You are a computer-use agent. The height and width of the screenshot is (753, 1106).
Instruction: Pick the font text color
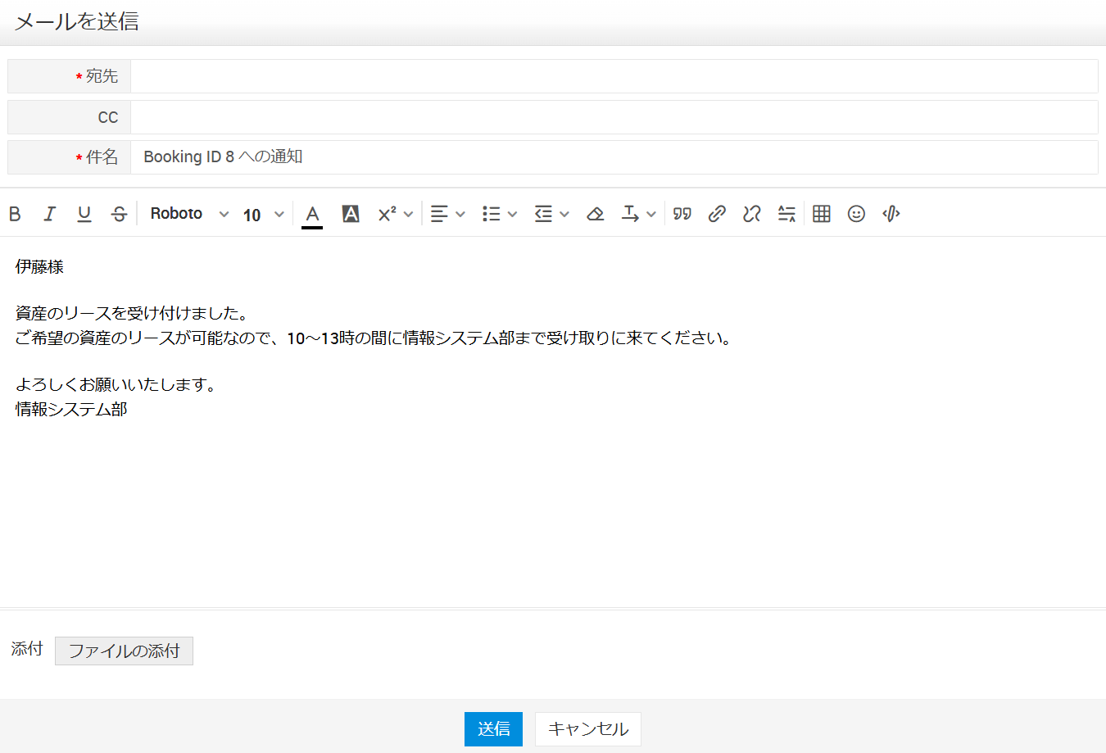tap(312, 215)
